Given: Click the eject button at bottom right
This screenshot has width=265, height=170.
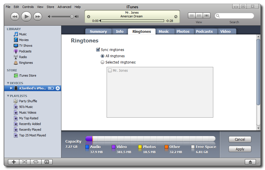Looking at the screenshot, I should [x=250, y=162].
